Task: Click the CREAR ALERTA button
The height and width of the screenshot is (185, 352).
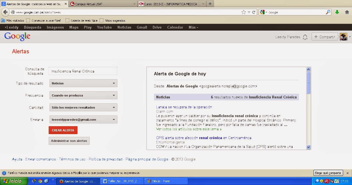Action: pos(63,130)
